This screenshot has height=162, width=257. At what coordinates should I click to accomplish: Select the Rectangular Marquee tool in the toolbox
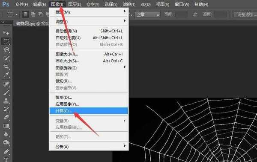[6, 41]
